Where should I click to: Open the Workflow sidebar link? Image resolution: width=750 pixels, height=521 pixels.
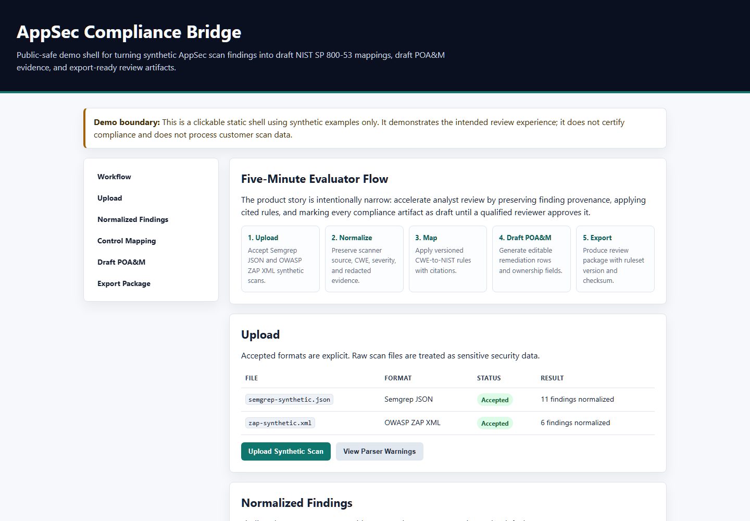point(114,177)
